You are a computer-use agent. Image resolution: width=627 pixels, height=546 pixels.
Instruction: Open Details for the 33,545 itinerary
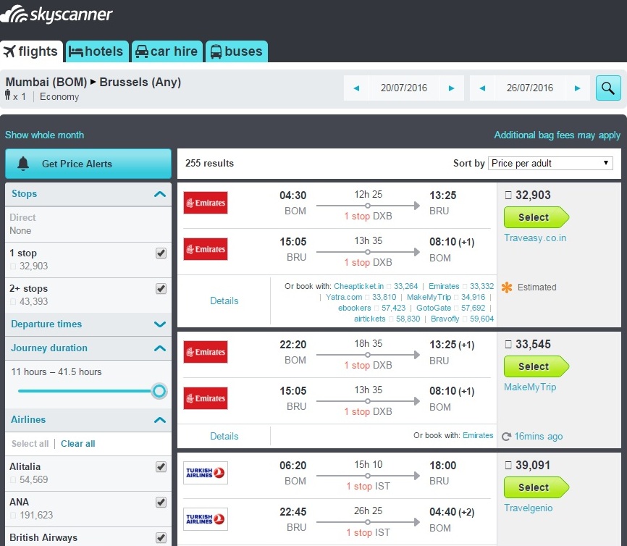click(224, 437)
